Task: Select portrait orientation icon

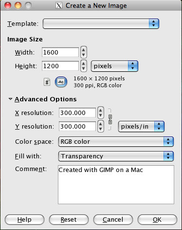Action: (x=47, y=82)
